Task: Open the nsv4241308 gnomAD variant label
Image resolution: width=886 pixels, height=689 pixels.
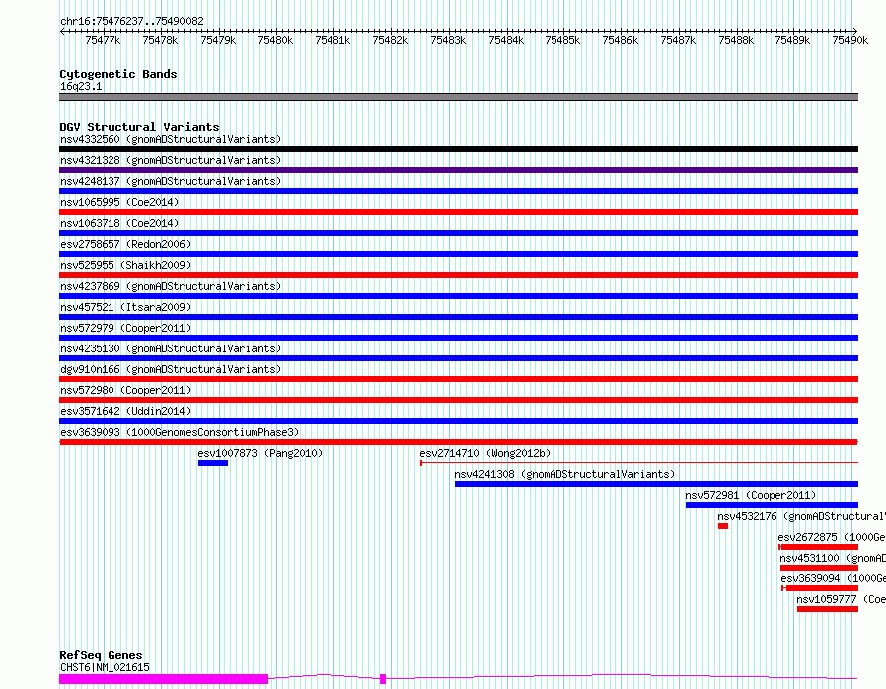Action: [x=563, y=474]
